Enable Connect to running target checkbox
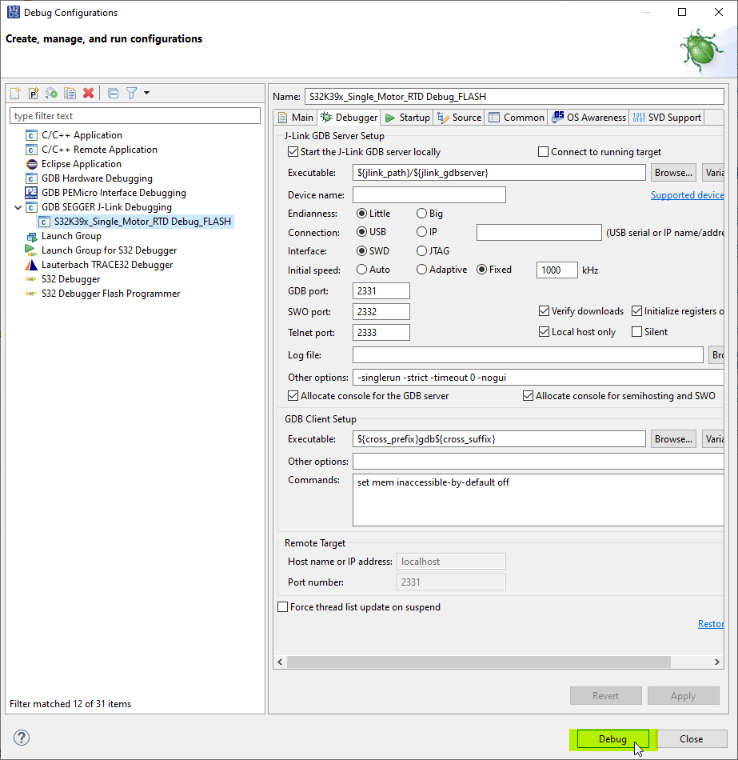 coord(543,152)
